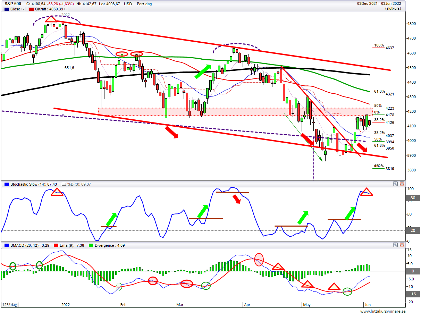Image resolution: width=421 pixels, height=313 pixels.
Task: Select the Close series label
Action: [x=15, y=9]
